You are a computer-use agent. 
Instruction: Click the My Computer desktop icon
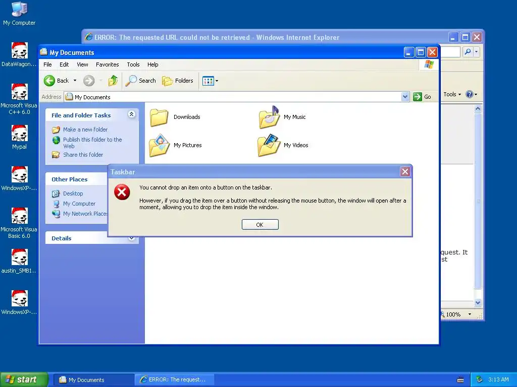19,13
